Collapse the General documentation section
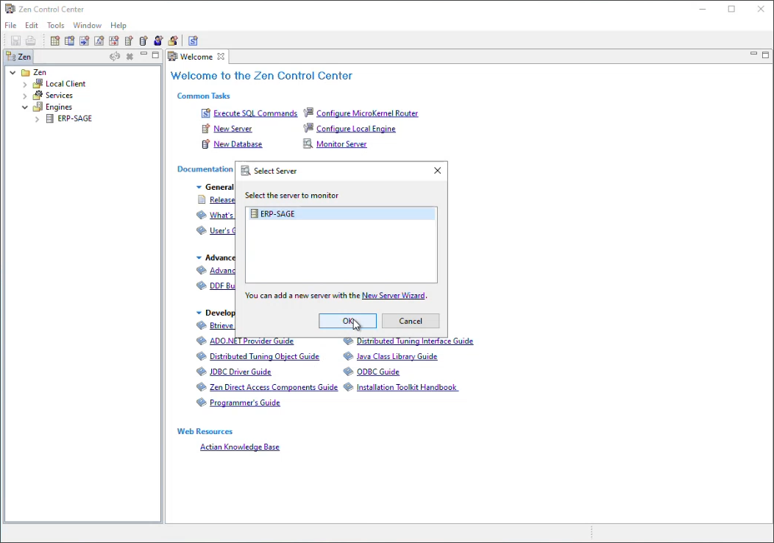This screenshot has height=543, width=774. (199, 187)
